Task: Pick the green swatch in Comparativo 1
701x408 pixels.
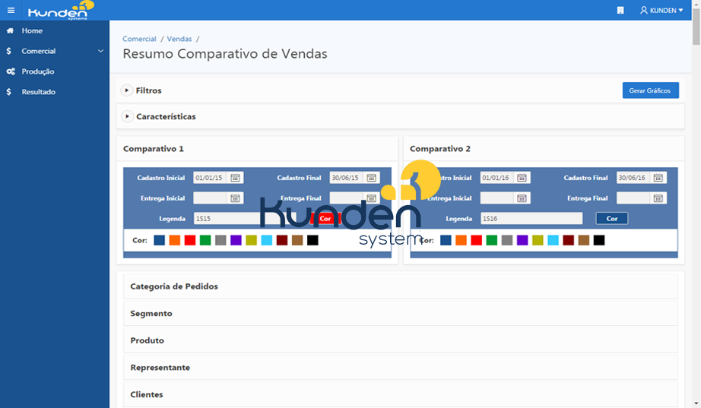Action: click(205, 240)
